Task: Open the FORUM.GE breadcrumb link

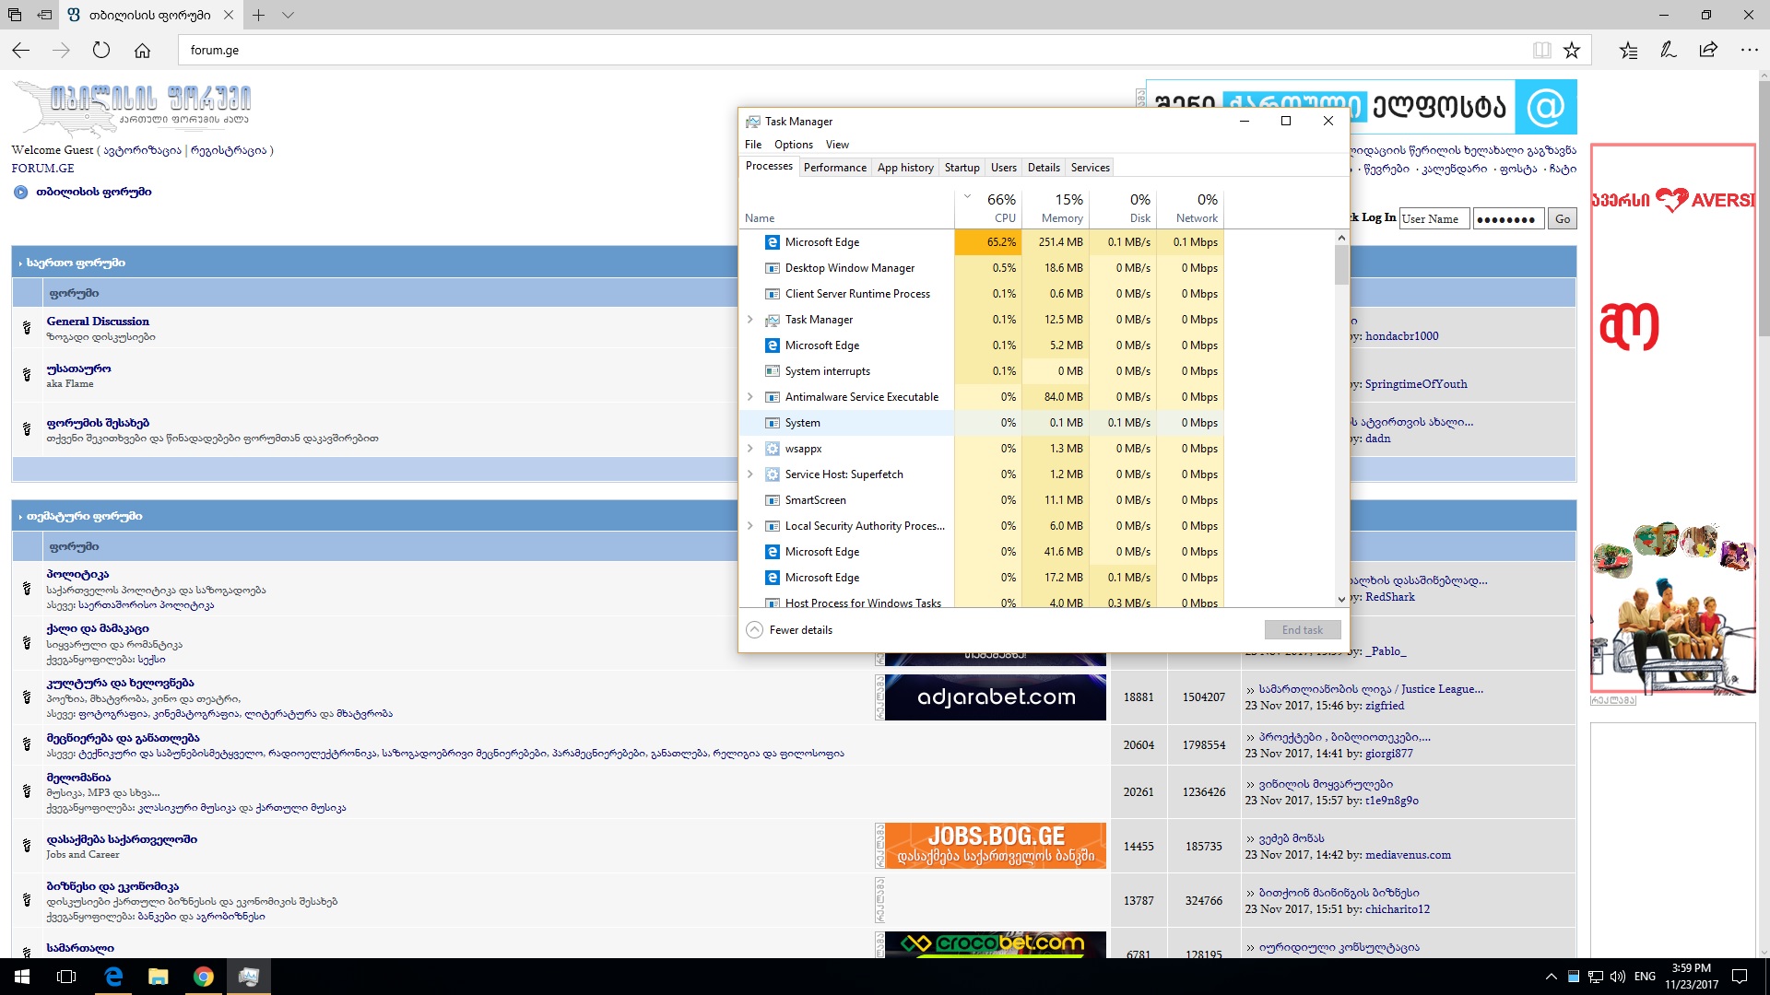Action: tap(42, 169)
